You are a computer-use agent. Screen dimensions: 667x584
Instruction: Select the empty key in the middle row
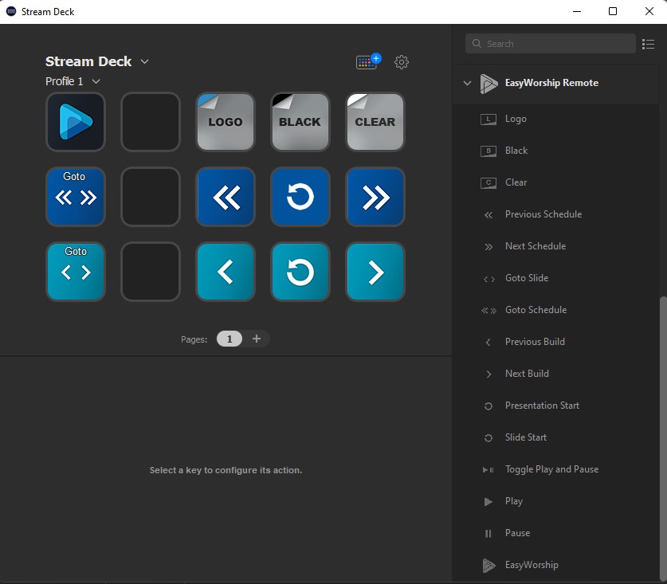(x=151, y=197)
